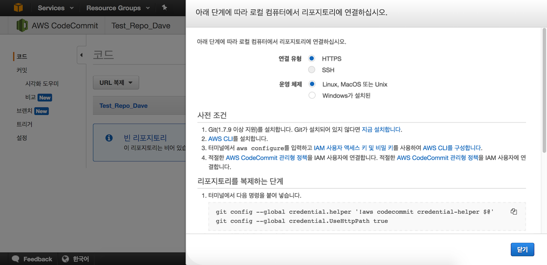This screenshot has height=265, width=547.
Task: Select the SSH connection type
Action: (x=311, y=70)
